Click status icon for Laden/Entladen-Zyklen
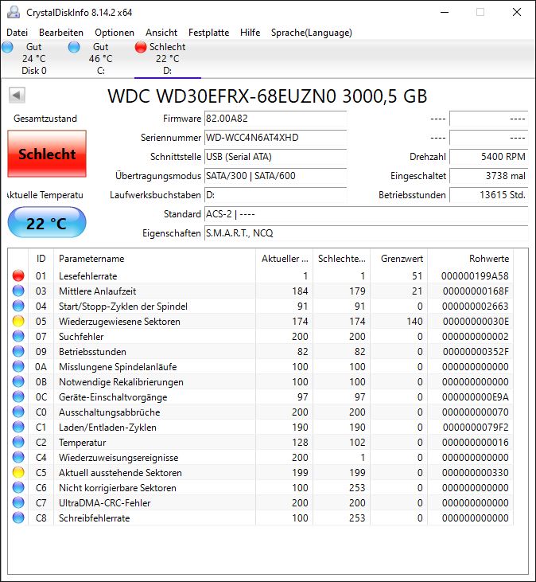Image resolution: width=536 pixels, height=582 pixels. [18, 428]
